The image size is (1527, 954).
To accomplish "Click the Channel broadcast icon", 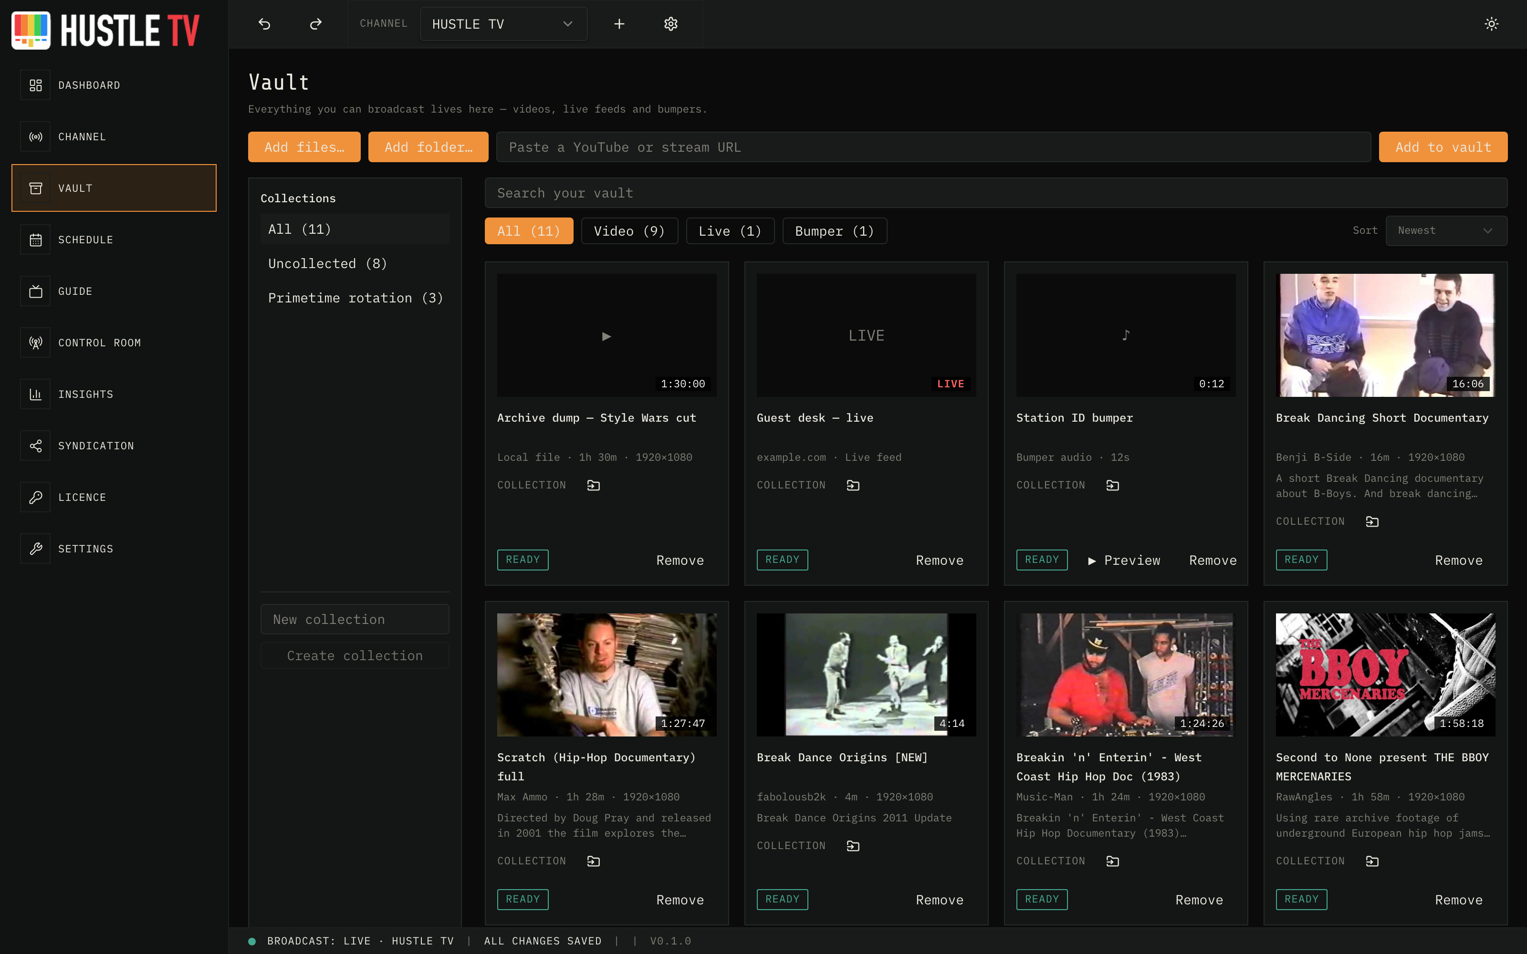I will (x=35, y=137).
